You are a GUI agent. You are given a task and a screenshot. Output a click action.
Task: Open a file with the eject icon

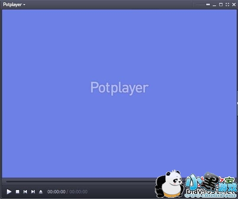(x=41, y=192)
